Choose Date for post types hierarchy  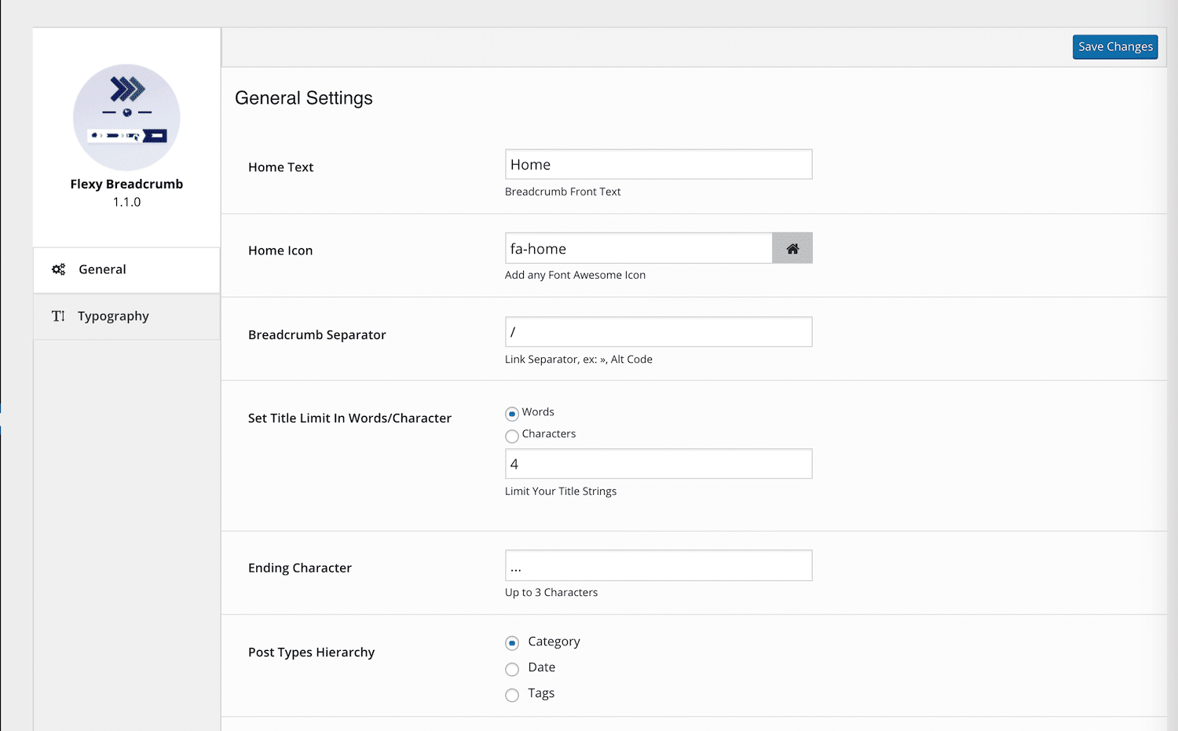coord(512,669)
